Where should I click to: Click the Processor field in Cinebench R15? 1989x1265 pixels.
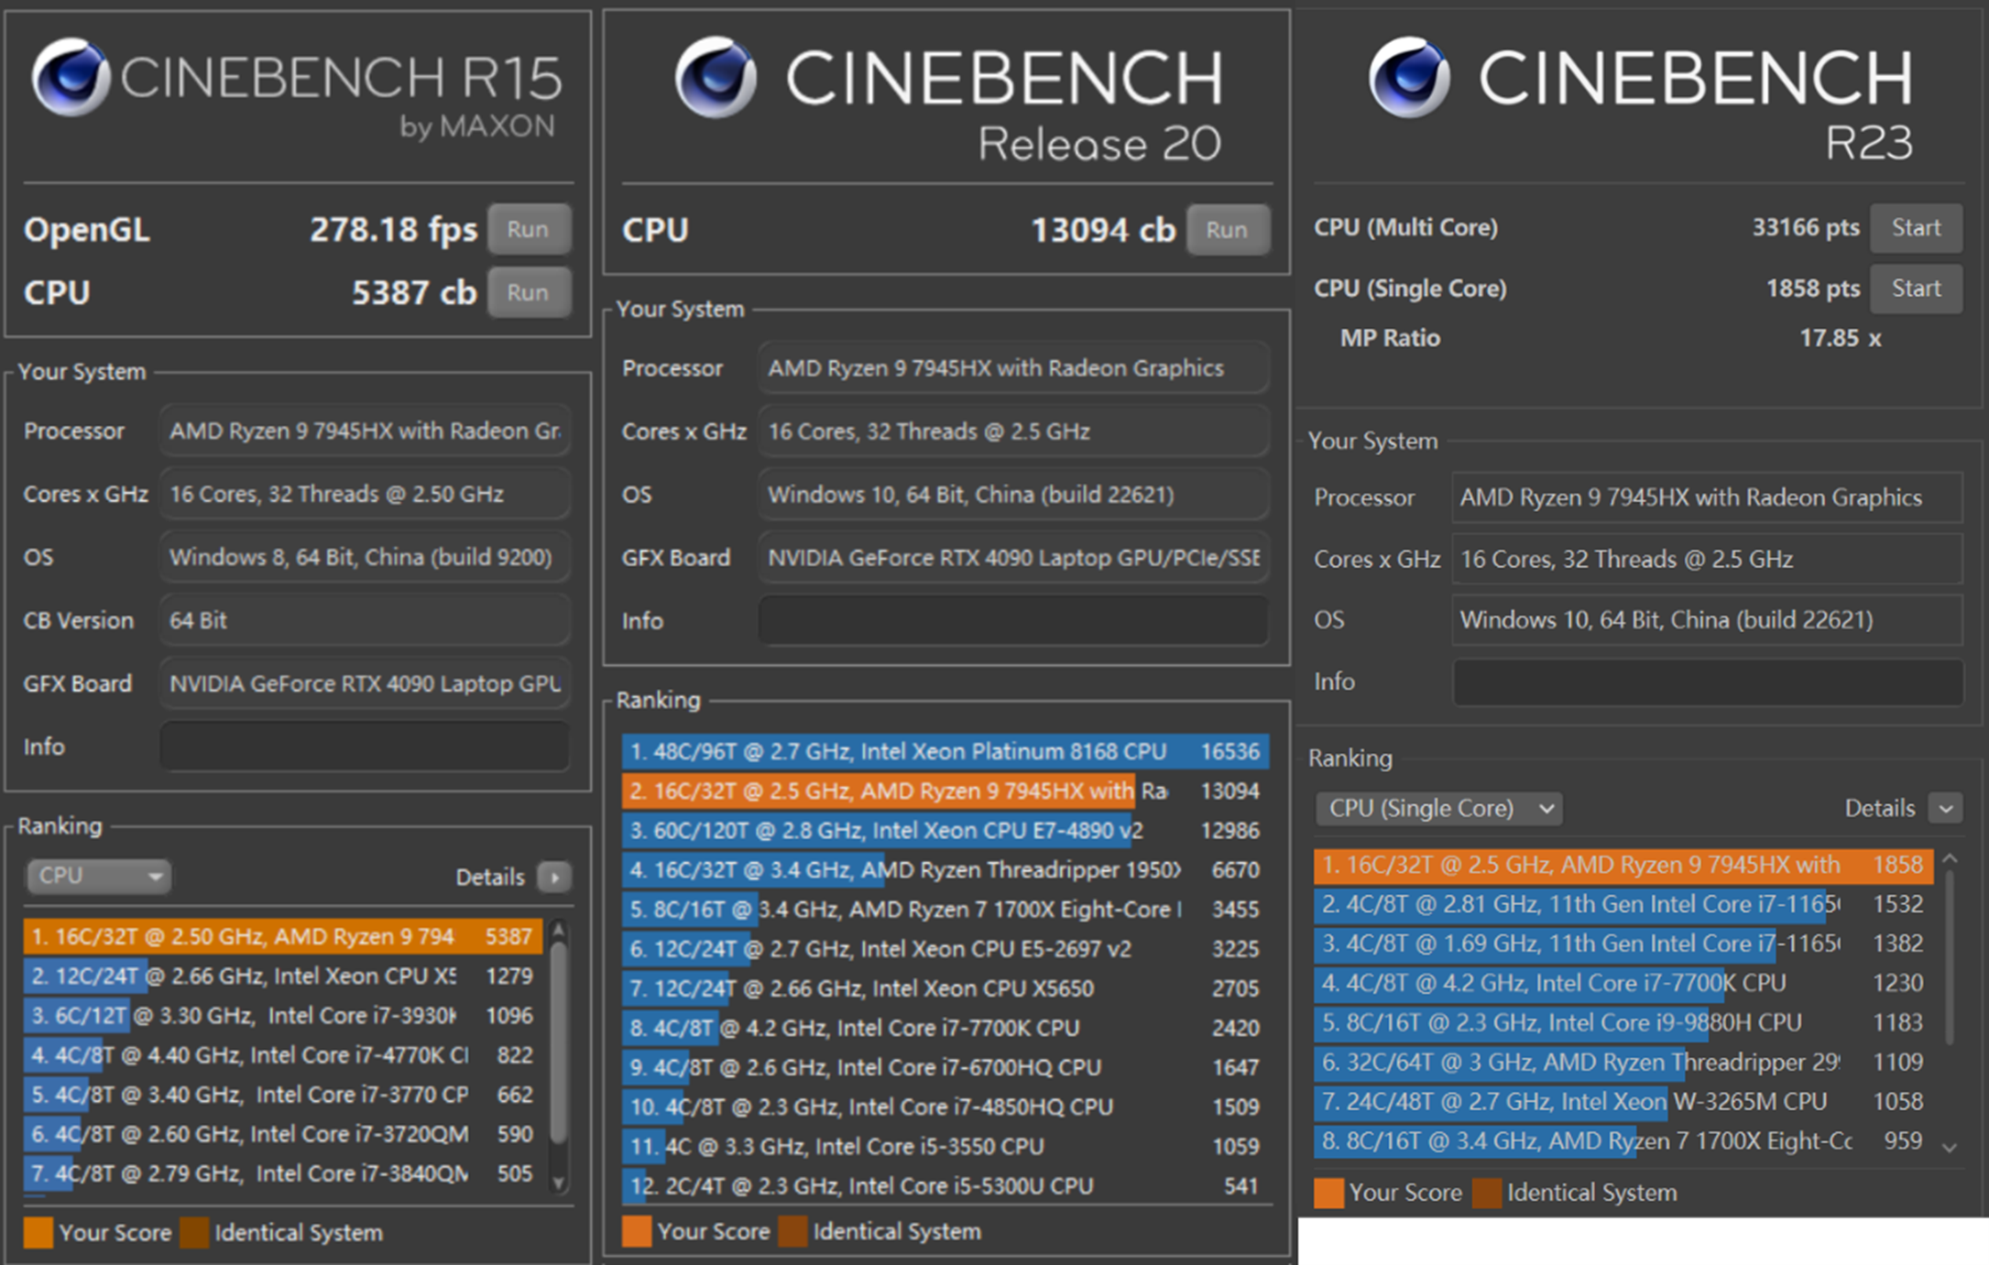point(365,431)
